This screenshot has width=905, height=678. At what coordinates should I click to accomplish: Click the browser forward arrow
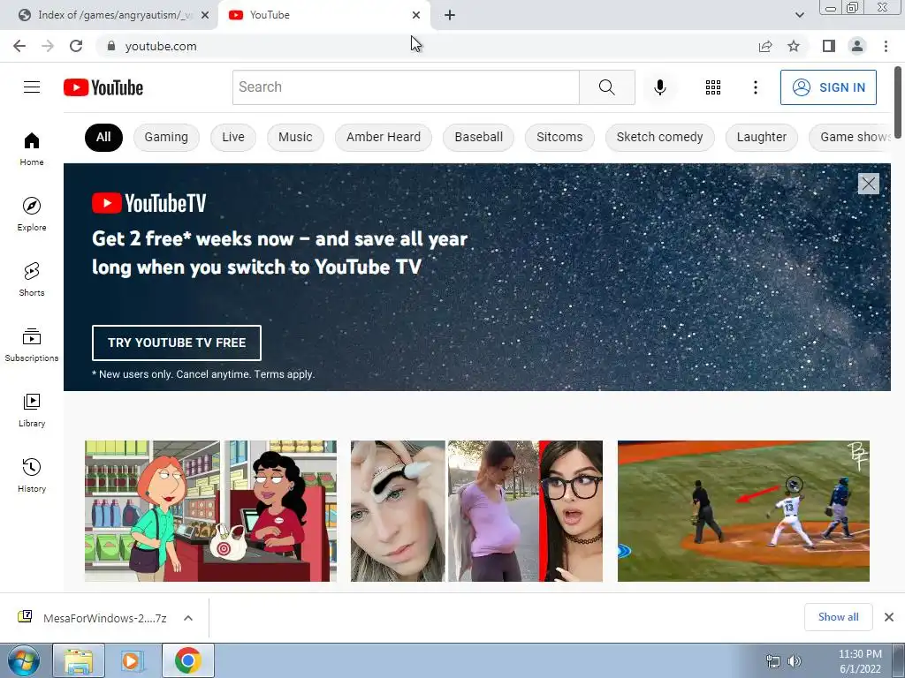(48, 46)
